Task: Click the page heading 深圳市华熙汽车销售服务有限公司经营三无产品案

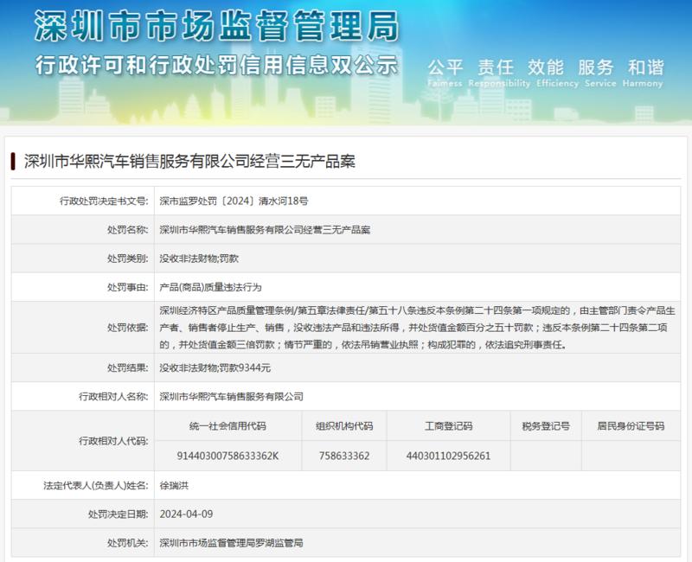Action: pyautogui.click(x=189, y=162)
